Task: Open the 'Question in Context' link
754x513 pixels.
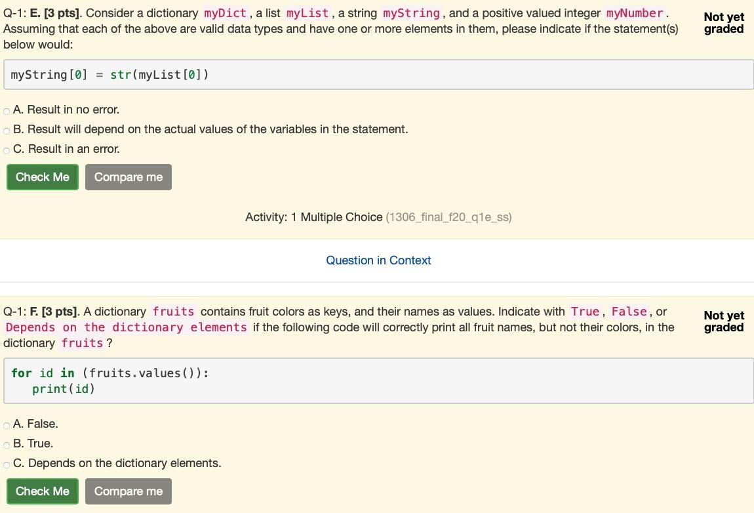Action: pos(378,260)
